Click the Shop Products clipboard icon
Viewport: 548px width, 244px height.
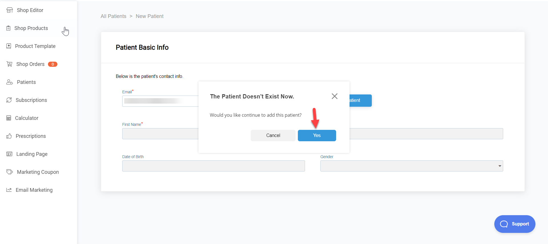point(9,28)
